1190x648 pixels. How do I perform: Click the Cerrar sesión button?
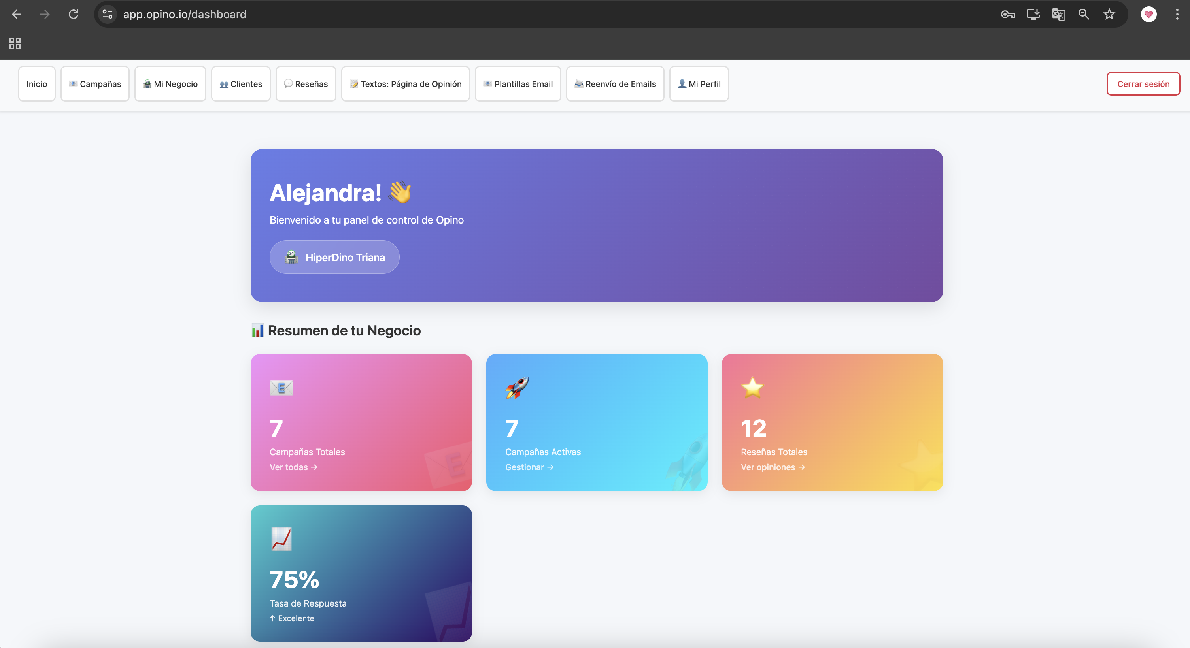pos(1143,83)
